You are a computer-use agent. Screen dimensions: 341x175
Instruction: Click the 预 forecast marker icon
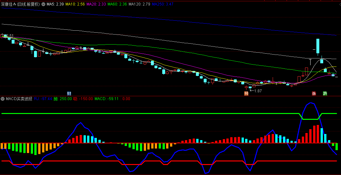click(x=246, y=94)
